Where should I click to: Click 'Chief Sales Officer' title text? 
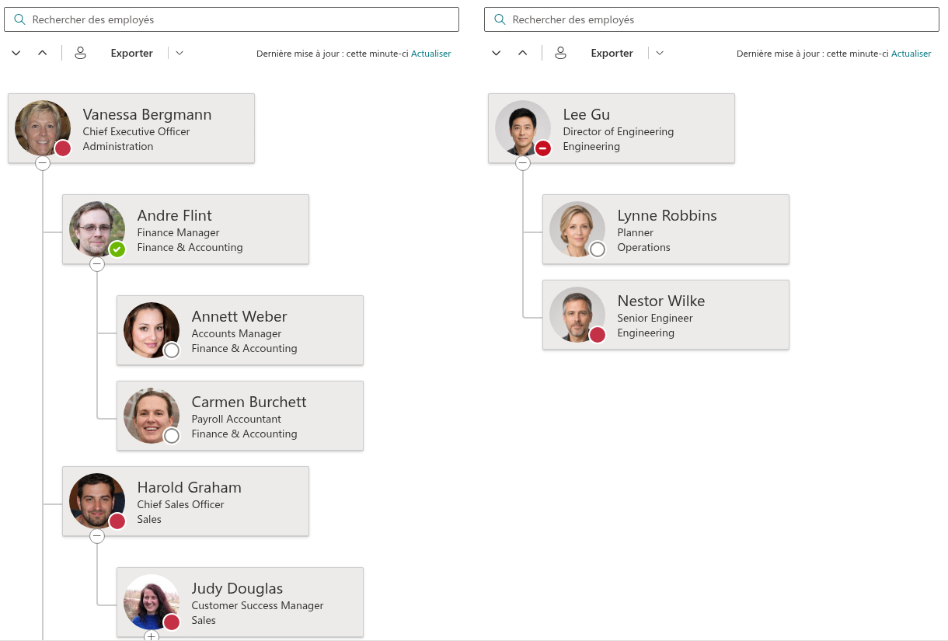[x=181, y=504]
